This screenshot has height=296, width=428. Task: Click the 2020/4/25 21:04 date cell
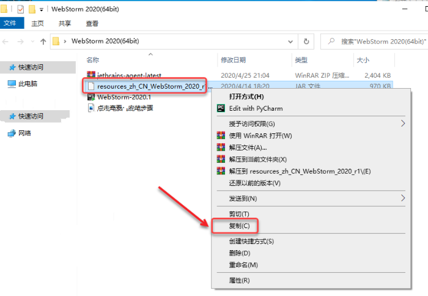click(245, 75)
